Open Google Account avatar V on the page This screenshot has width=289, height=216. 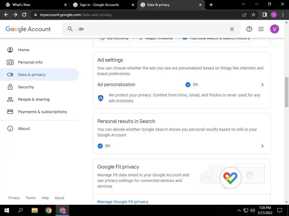tap(275, 29)
